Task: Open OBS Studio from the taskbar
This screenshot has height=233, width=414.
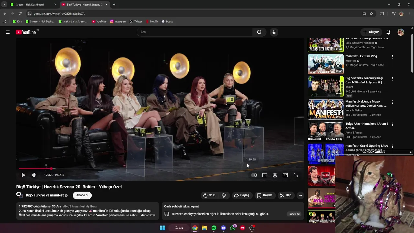Action: click(252, 228)
